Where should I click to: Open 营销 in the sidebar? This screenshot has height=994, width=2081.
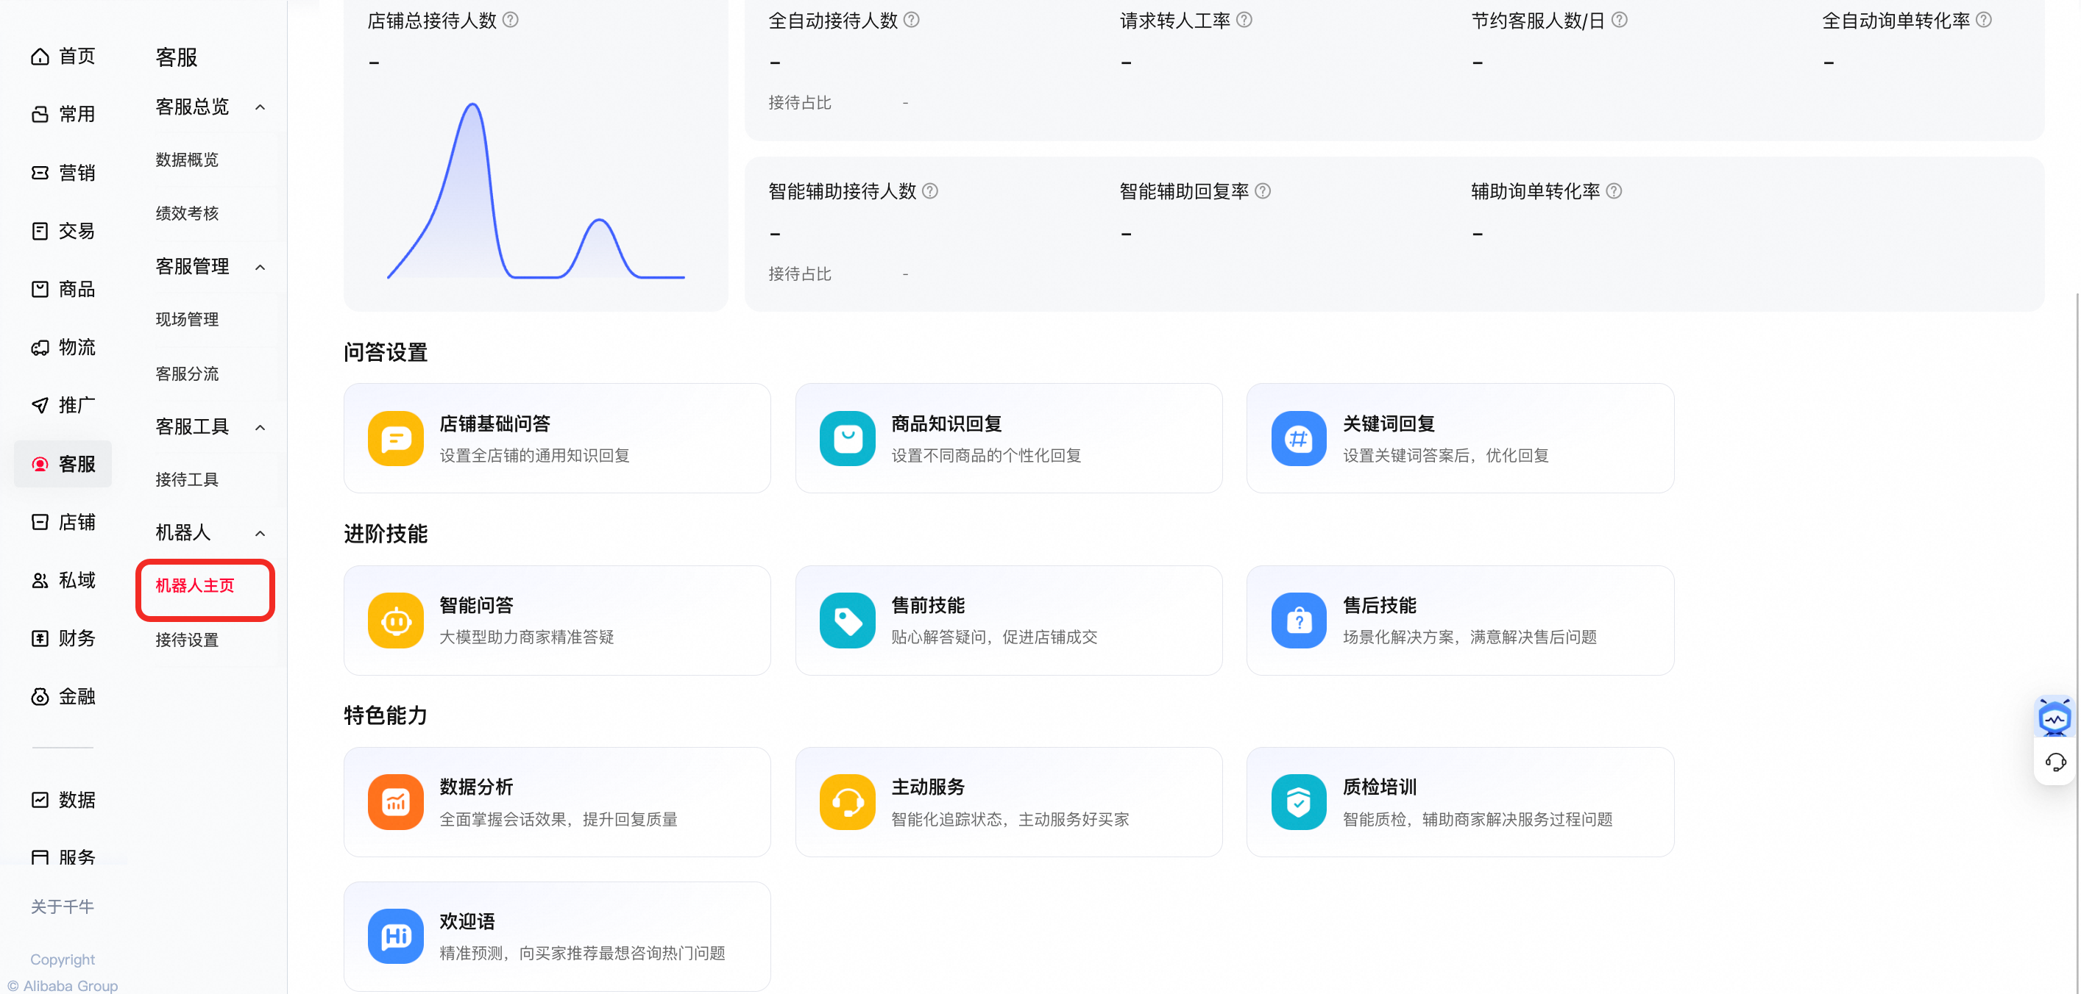click(x=63, y=173)
